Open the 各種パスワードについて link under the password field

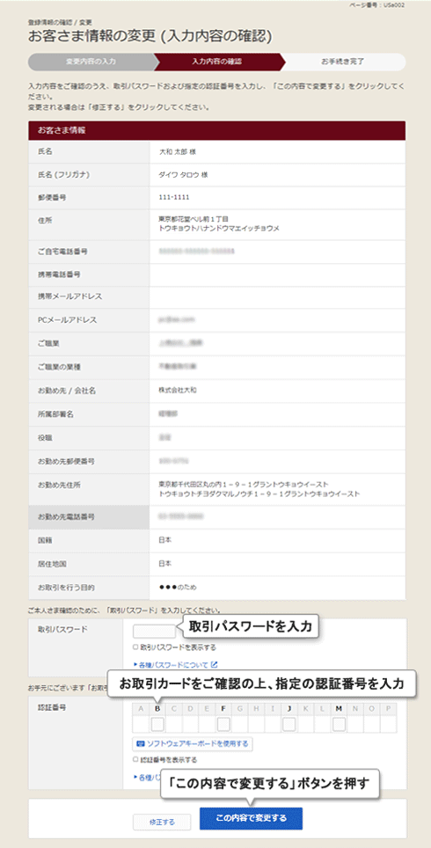(x=174, y=664)
